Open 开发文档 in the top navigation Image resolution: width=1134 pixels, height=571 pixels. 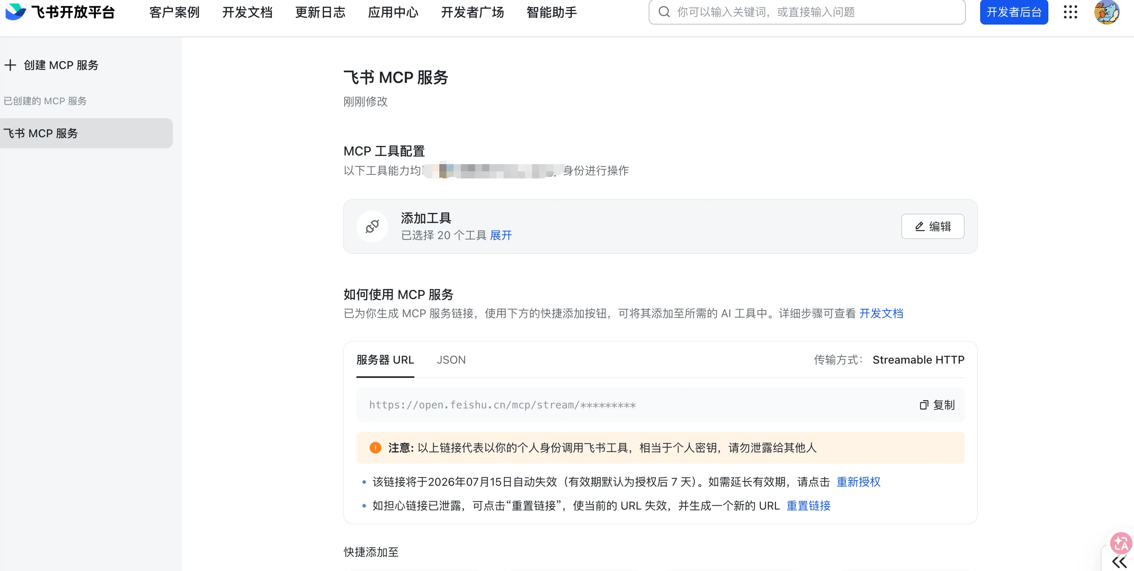pyautogui.click(x=247, y=12)
